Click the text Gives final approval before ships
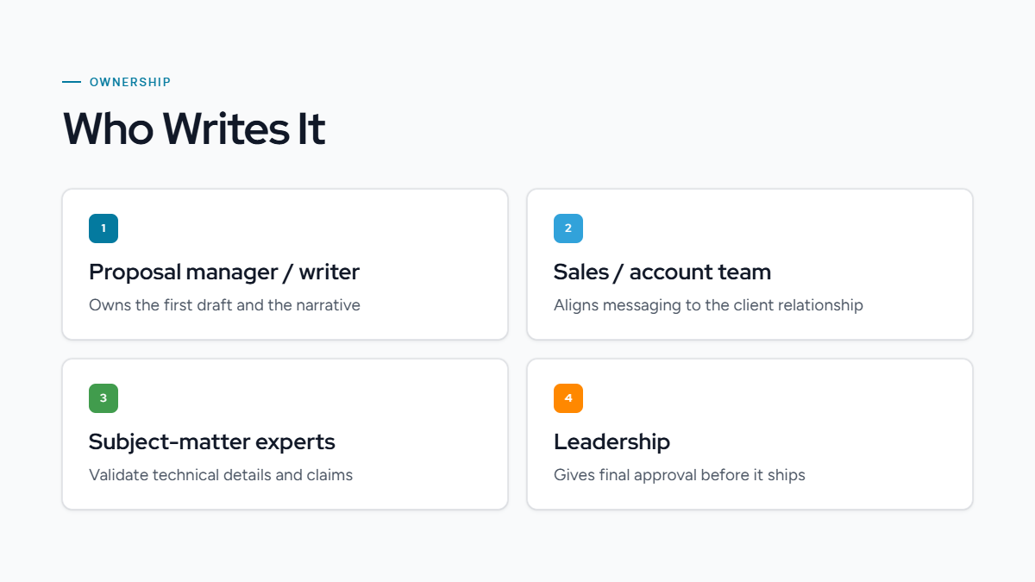 (x=680, y=475)
